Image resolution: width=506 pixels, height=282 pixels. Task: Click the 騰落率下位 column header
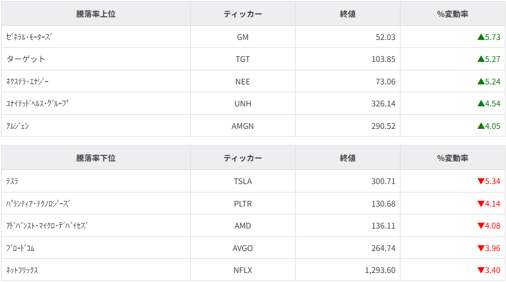tap(96, 158)
